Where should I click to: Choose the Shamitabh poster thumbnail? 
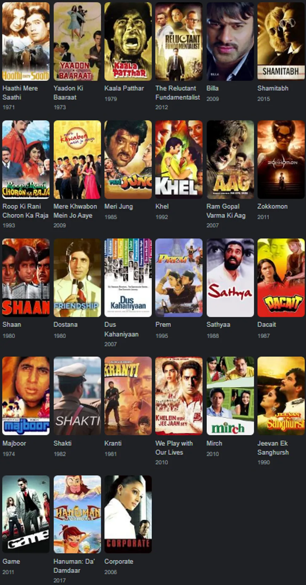[281, 41]
